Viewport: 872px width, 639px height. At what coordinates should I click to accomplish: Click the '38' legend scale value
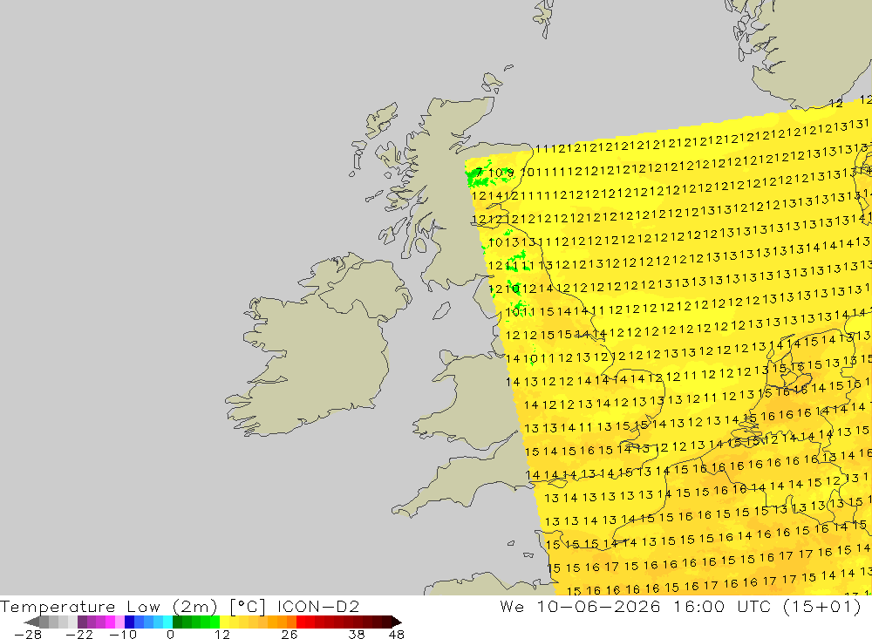click(x=357, y=634)
